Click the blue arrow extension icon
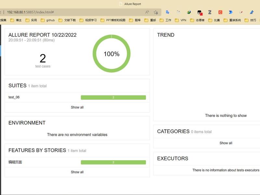Image resolution: width=260 pixels, height=195 pixels. (231, 12)
